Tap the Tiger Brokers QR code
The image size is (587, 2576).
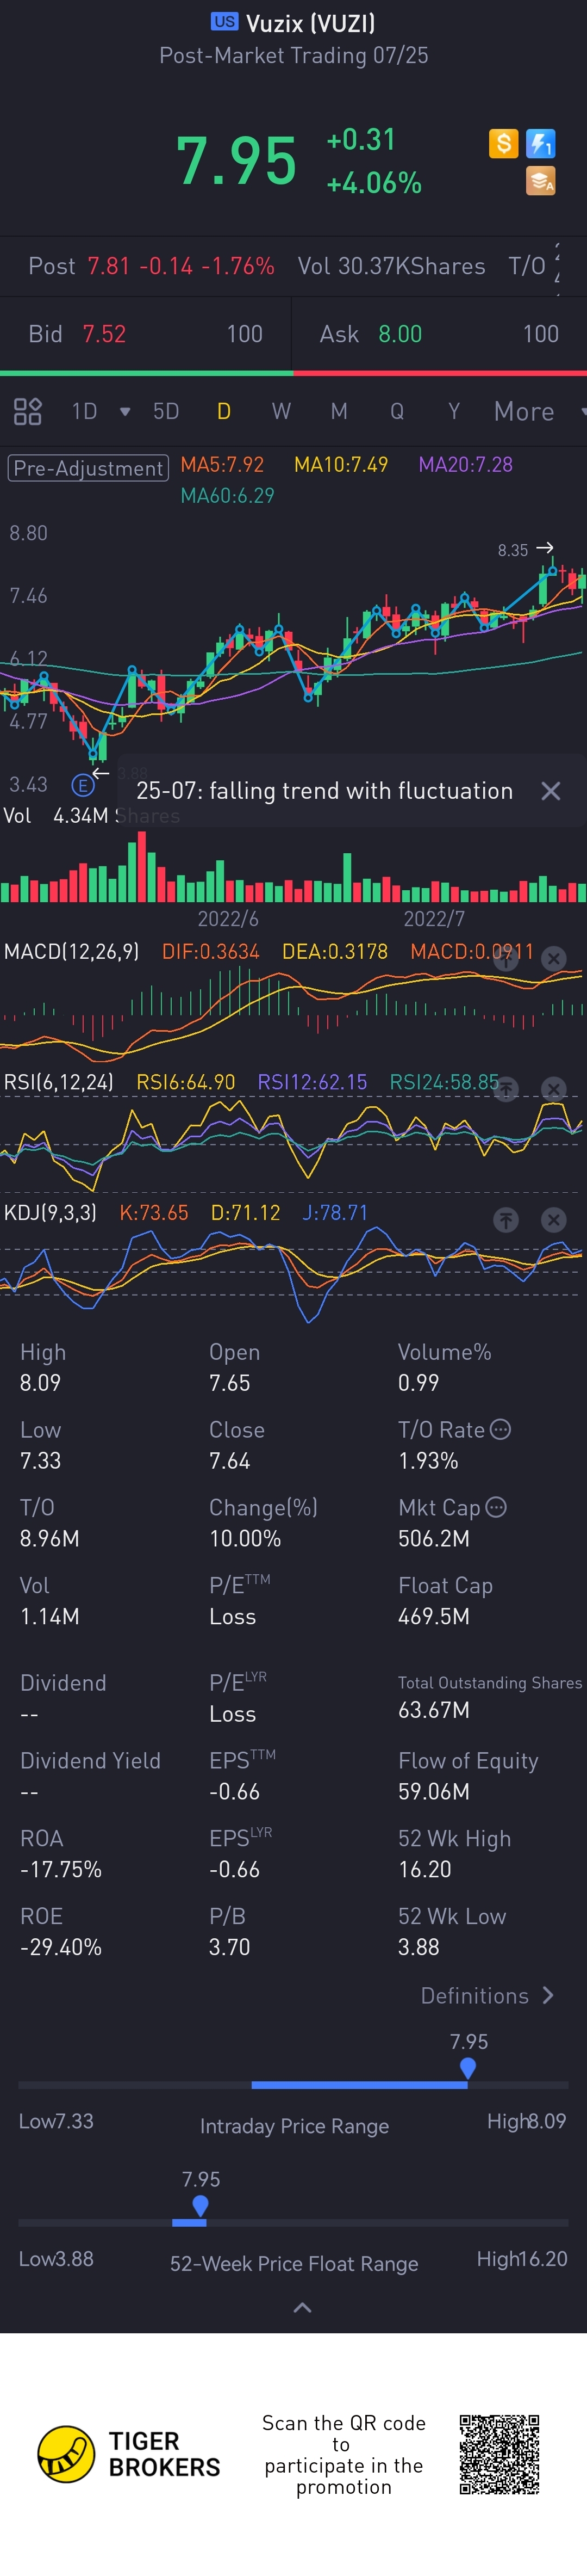coord(499,2454)
